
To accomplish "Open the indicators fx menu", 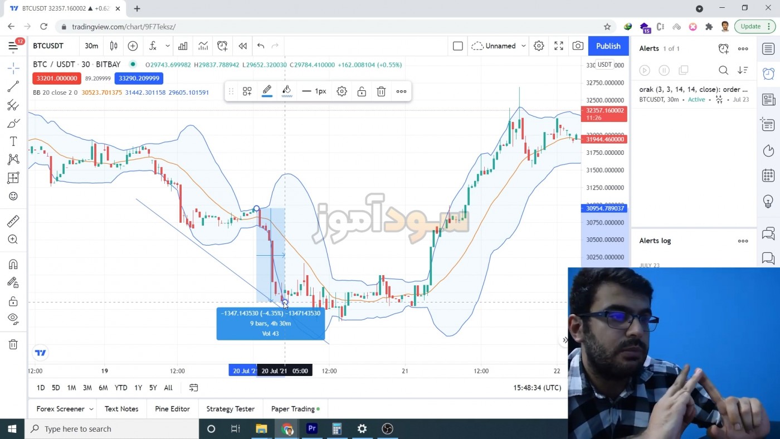I will [x=153, y=46].
